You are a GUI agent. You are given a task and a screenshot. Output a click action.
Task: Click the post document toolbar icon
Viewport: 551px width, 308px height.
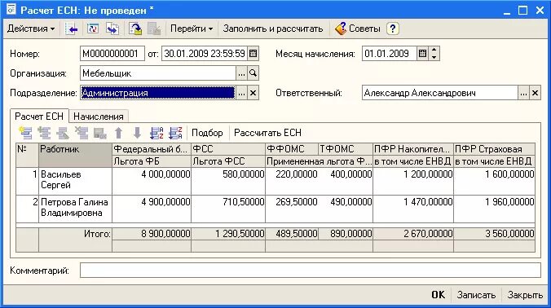pos(135,29)
